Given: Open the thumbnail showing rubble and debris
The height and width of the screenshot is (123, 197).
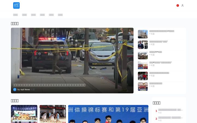Looking at the screenshot, I should [143, 55].
